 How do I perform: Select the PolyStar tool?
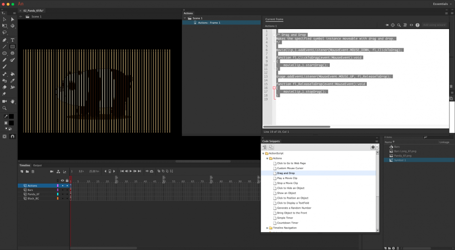click(x=12, y=53)
